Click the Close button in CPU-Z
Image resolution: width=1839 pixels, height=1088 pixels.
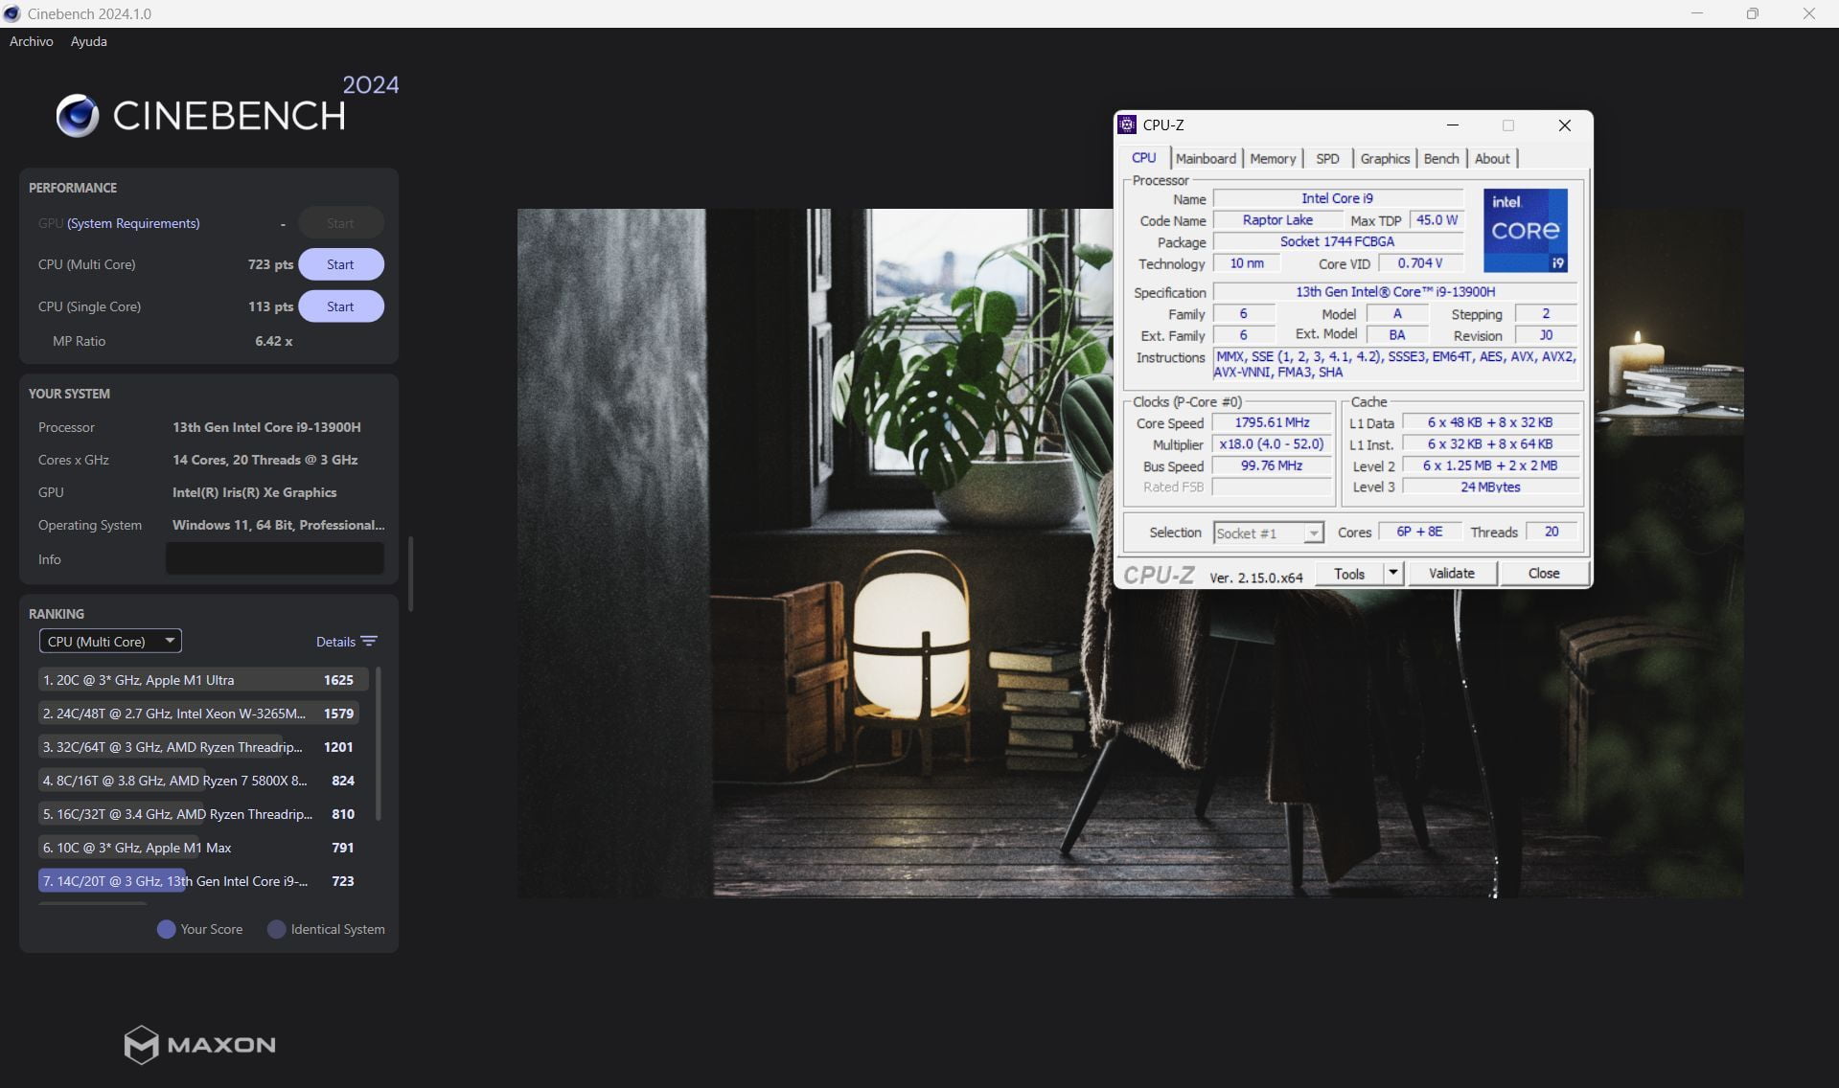pos(1543,574)
